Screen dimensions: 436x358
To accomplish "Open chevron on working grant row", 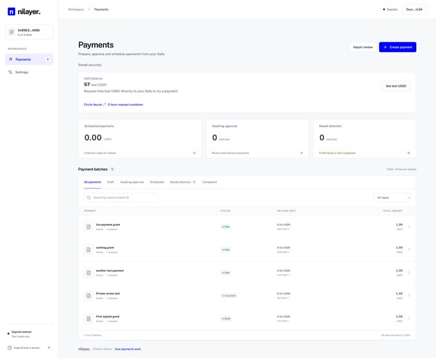I will point(409,250).
